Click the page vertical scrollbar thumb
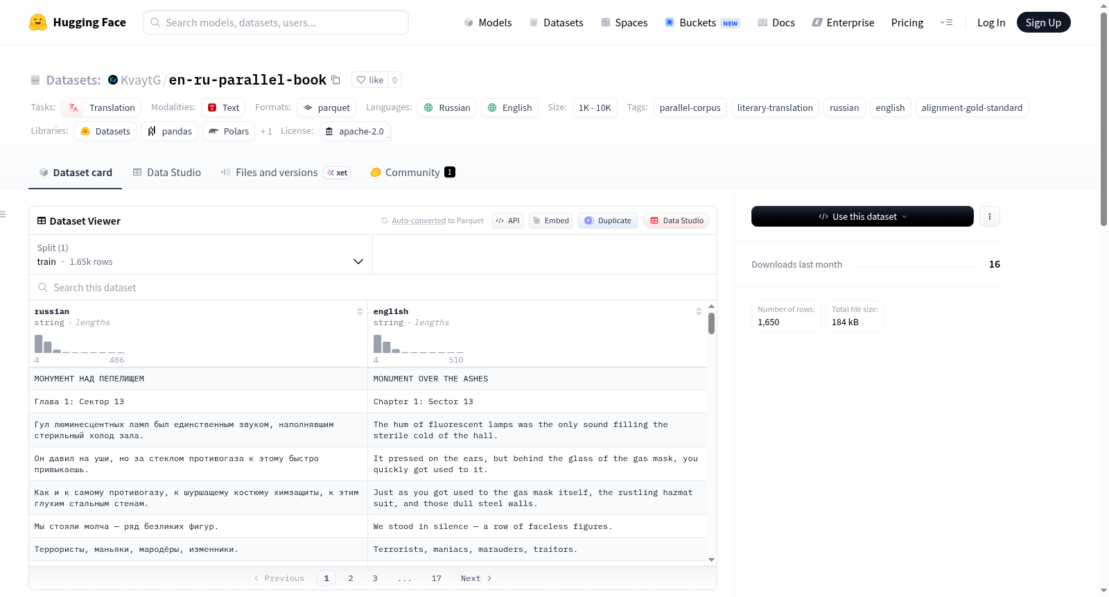The height and width of the screenshot is (597, 1109). point(1103,118)
